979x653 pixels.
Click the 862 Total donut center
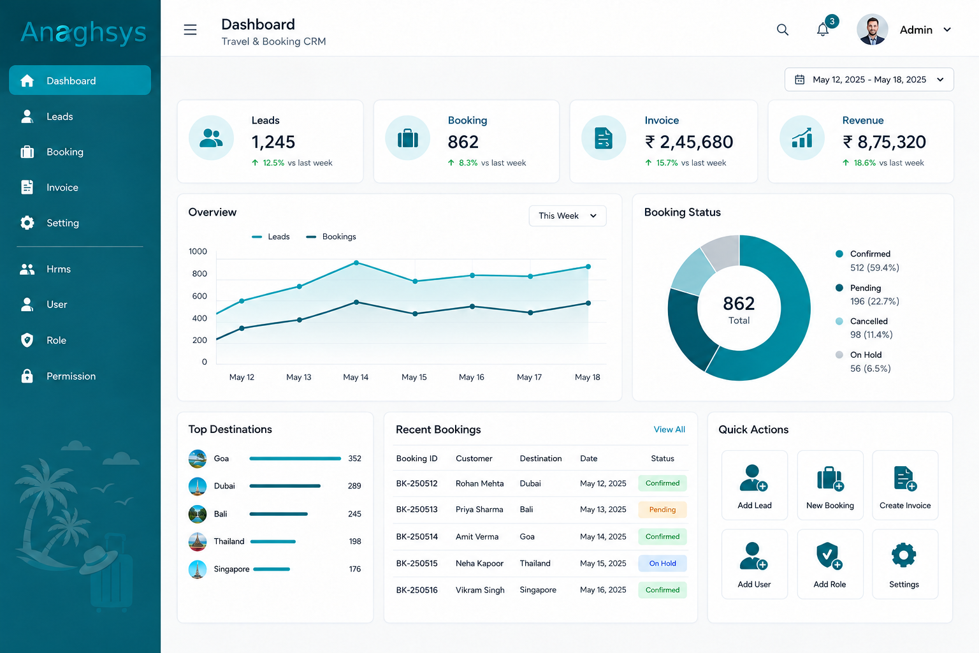tap(739, 309)
